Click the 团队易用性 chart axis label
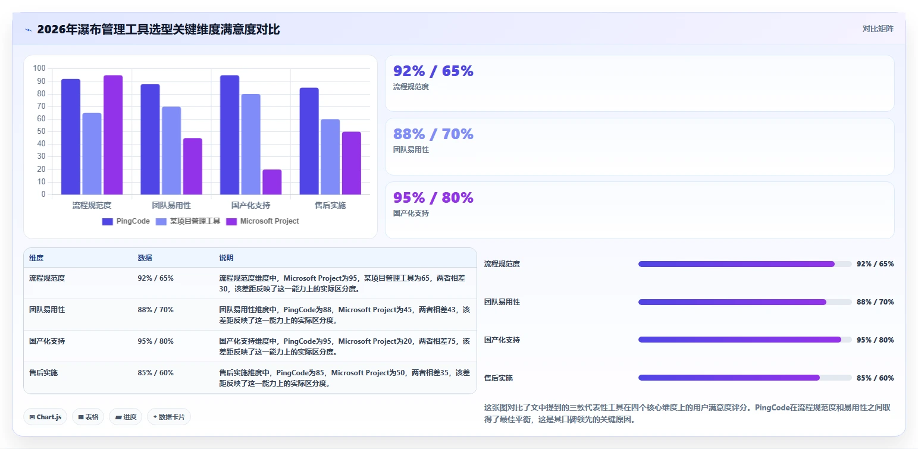 (x=171, y=205)
